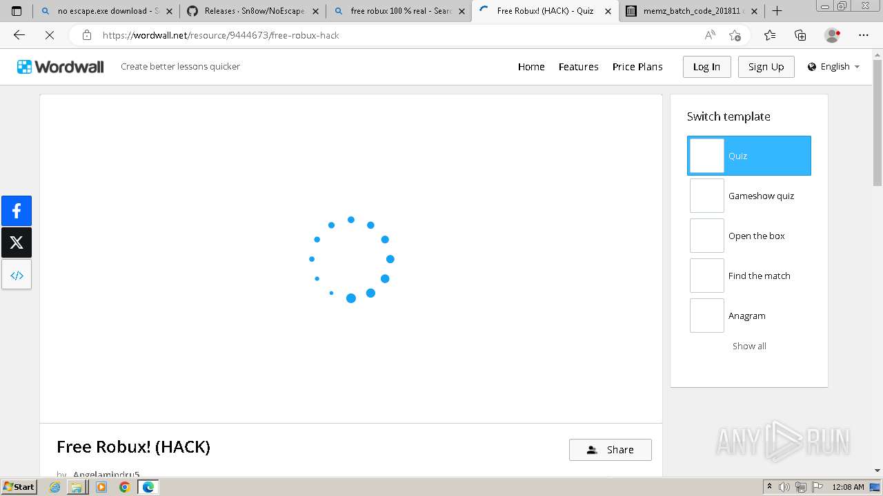Image resolution: width=883 pixels, height=496 pixels.
Task: Open a new browser tab
Action: (777, 11)
